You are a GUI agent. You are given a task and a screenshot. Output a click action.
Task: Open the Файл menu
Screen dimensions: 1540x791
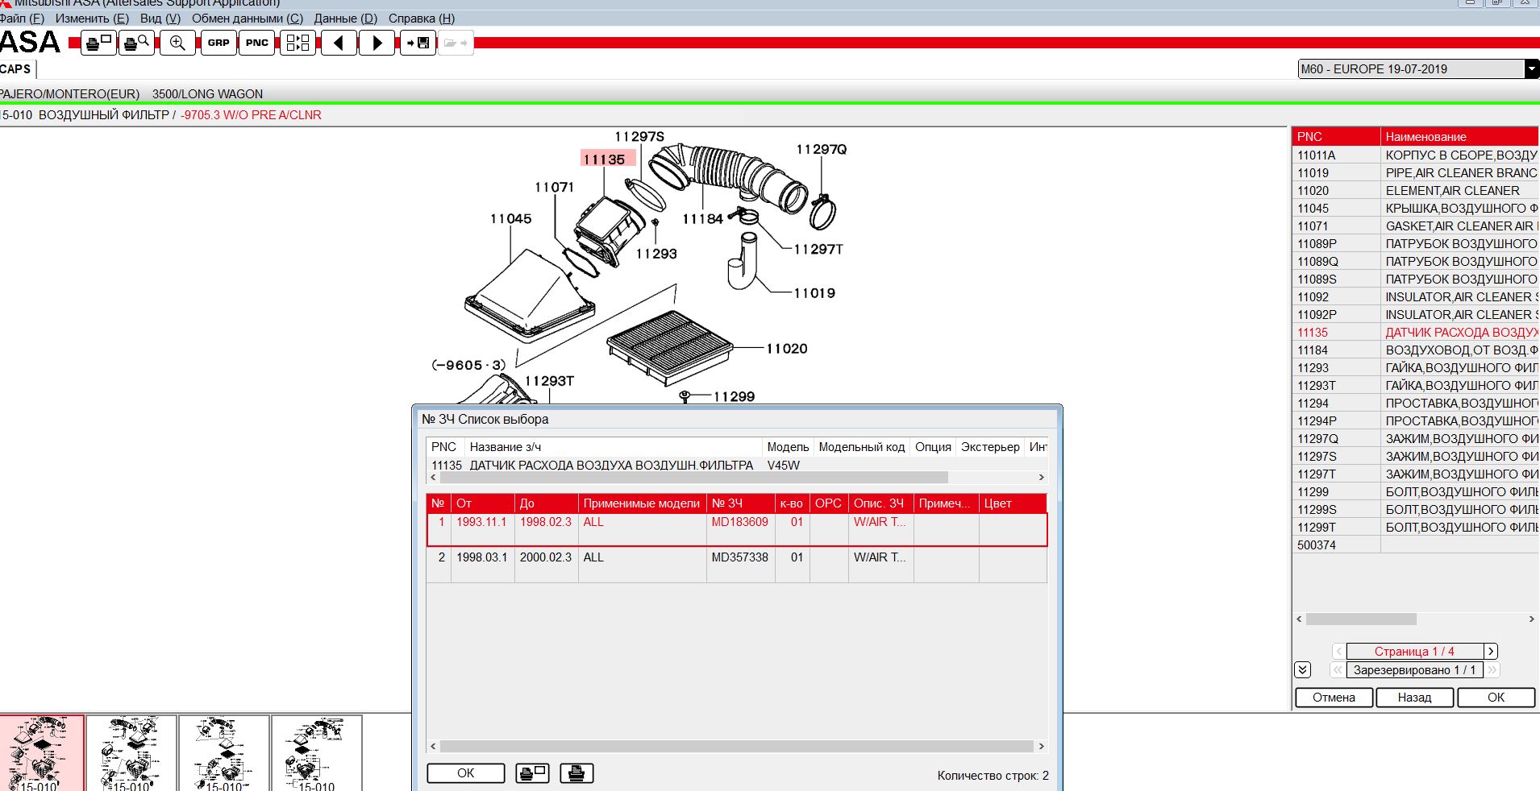pyautogui.click(x=22, y=18)
